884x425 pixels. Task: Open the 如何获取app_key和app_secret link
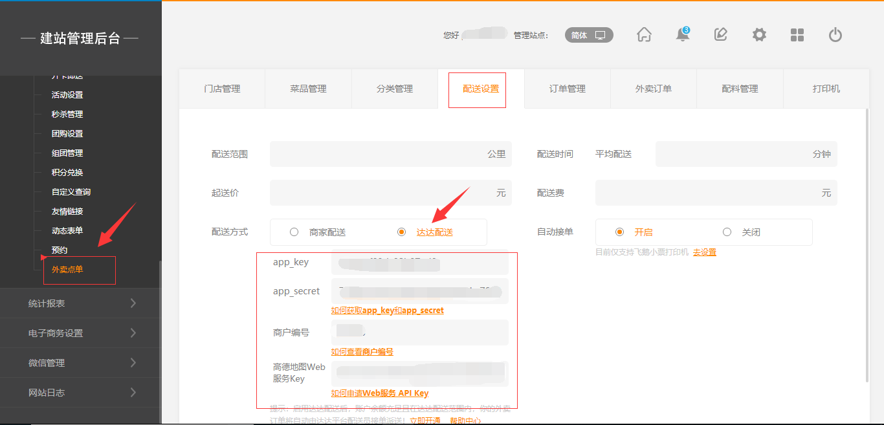click(x=387, y=311)
